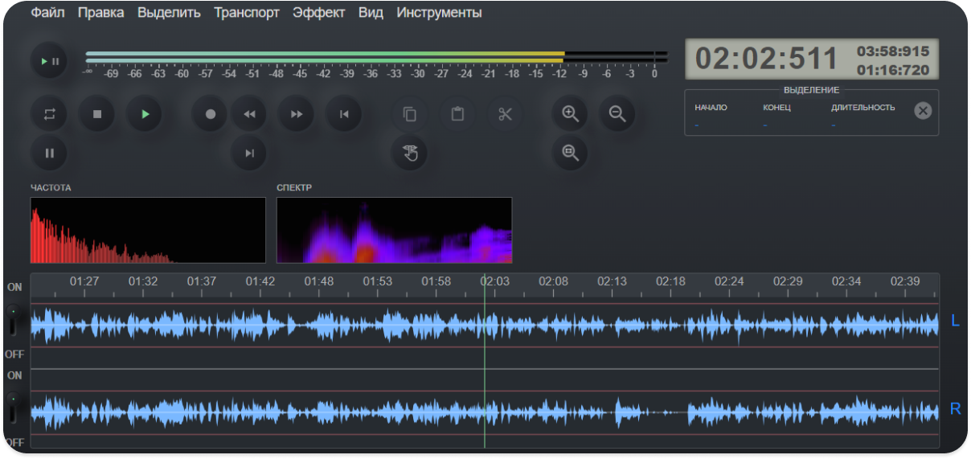This screenshot has height=459, width=971.
Task: Cut selection with scissors icon
Action: click(x=505, y=114)
